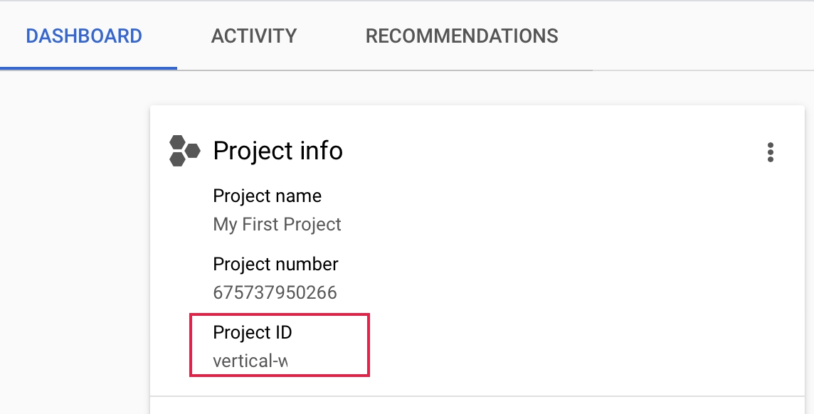The image size is (814, 414).
Task: Select the RECOMMENDATIONS tab
Action: point(462,36)
